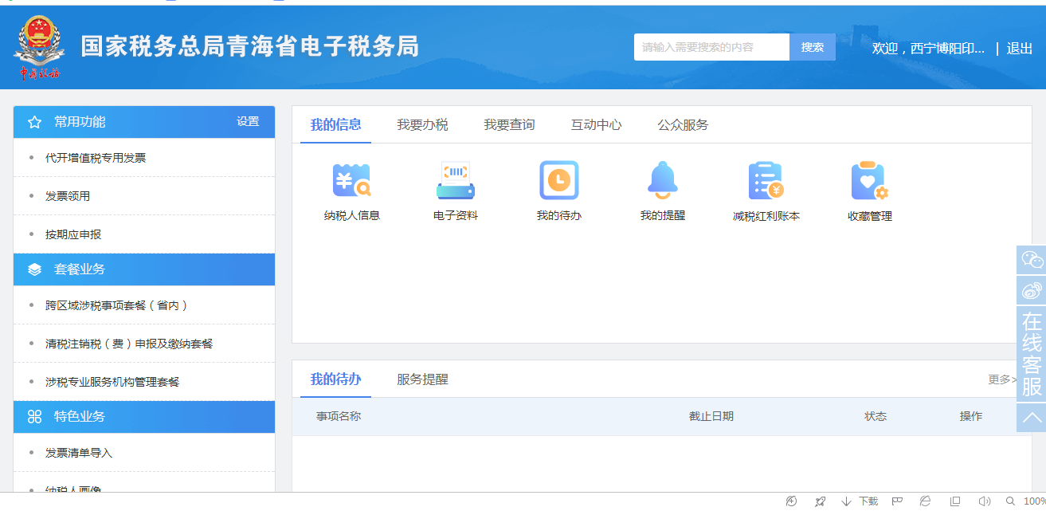
Task: Open the 减税红利账本 icon
Action: click(766, 181)
